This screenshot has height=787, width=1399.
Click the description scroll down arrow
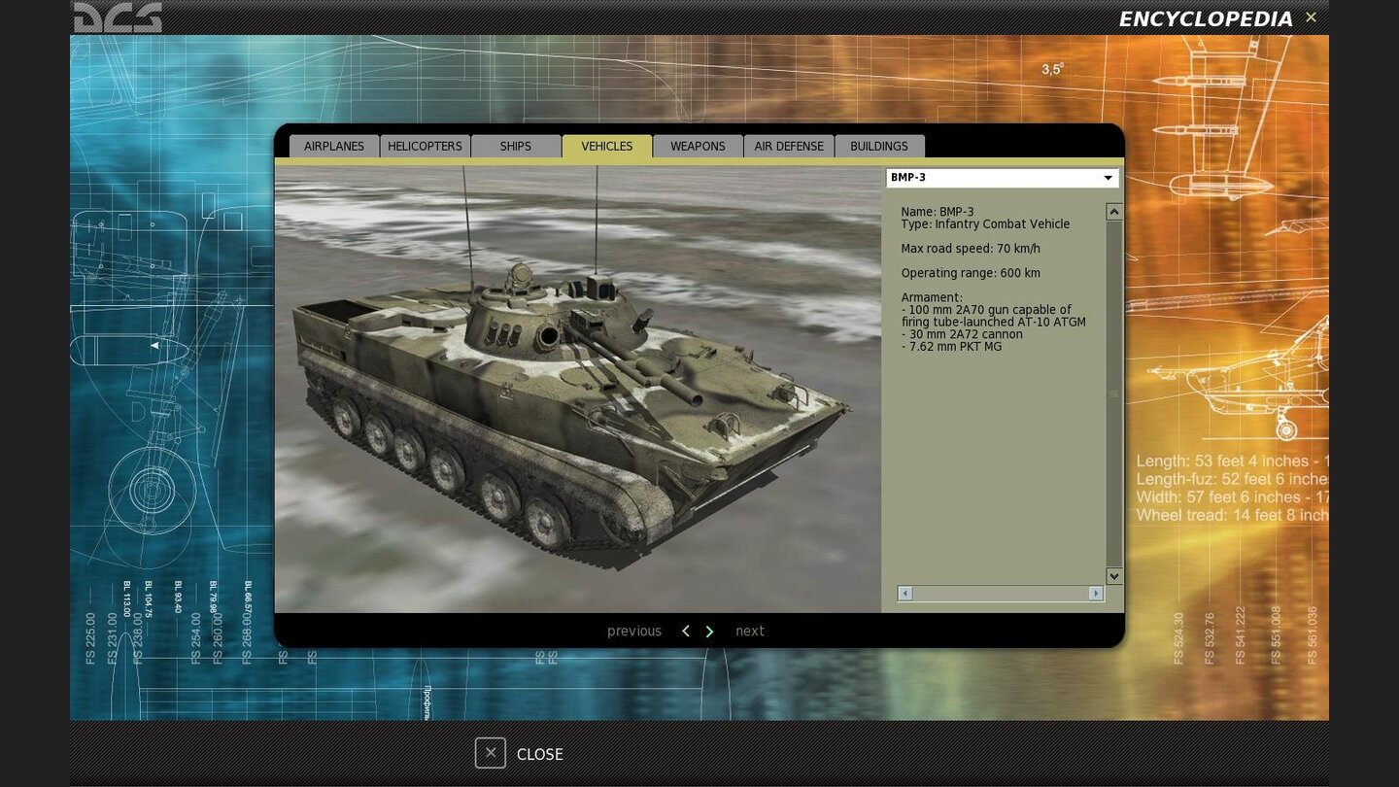tap(1114, 576)
